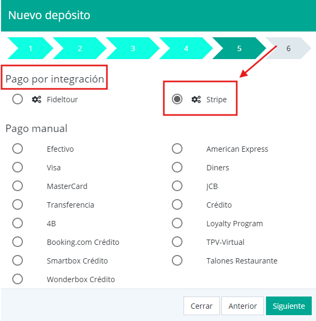Screen dimensions: 316x321
Task: Choose Efectivo as payment method
Action: (18, 149)
